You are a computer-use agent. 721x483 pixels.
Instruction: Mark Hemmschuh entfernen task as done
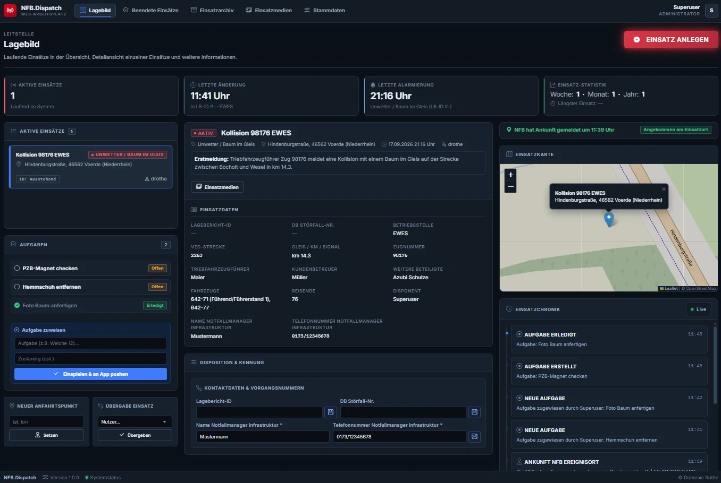tap(17, 287)
